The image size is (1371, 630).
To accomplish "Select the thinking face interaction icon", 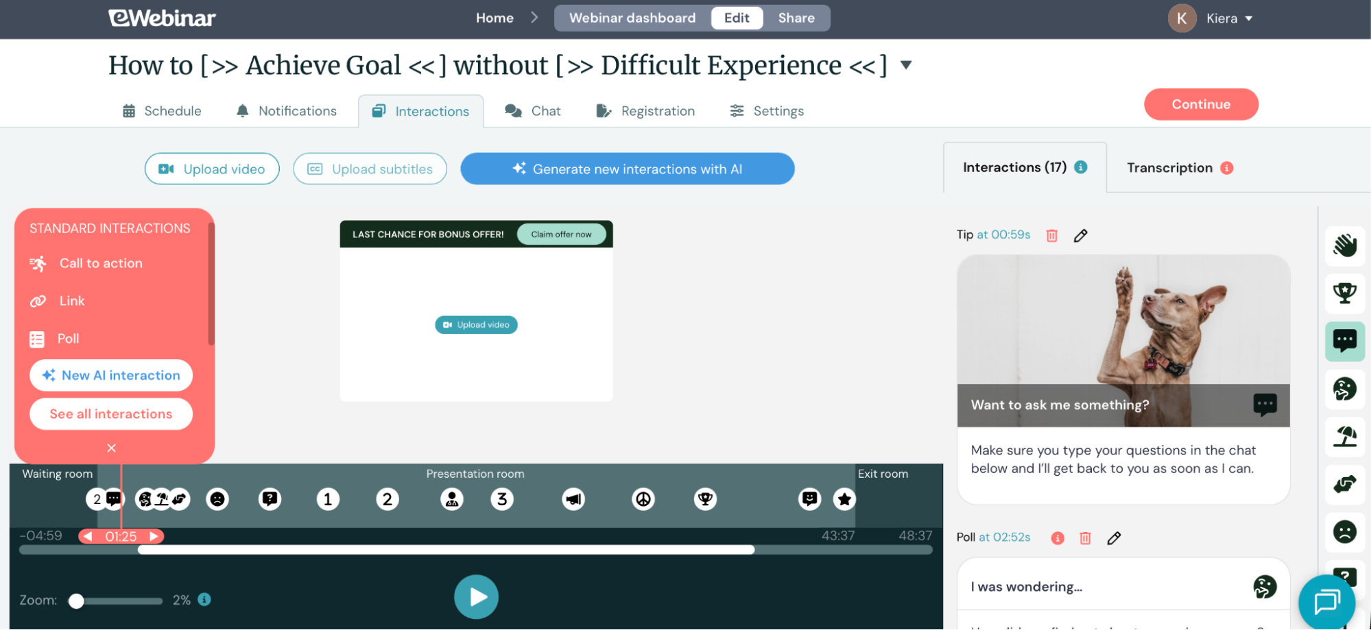I will pos(1344,389).
